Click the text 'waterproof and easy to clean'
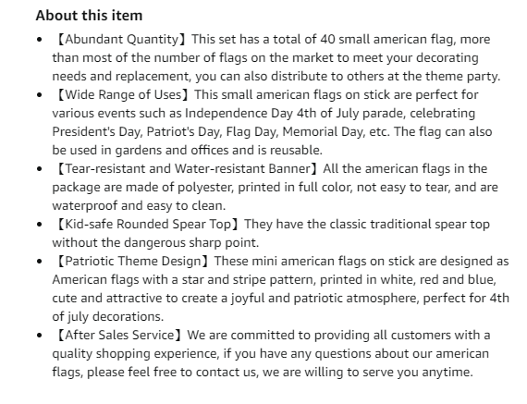The height and width of the screenshot is (404, 527). pos(137,205)
